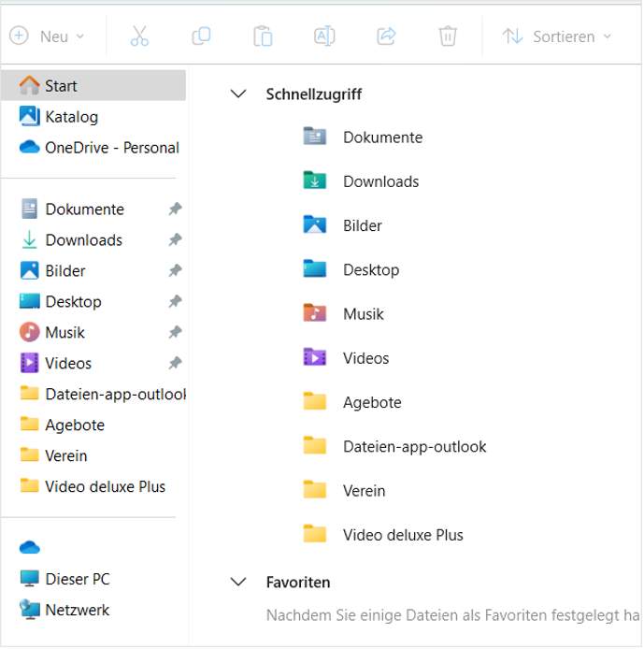Screen dimensions: 644x649
Task: Open the Sortieren dropdown
Action: [x=556, y=36]
